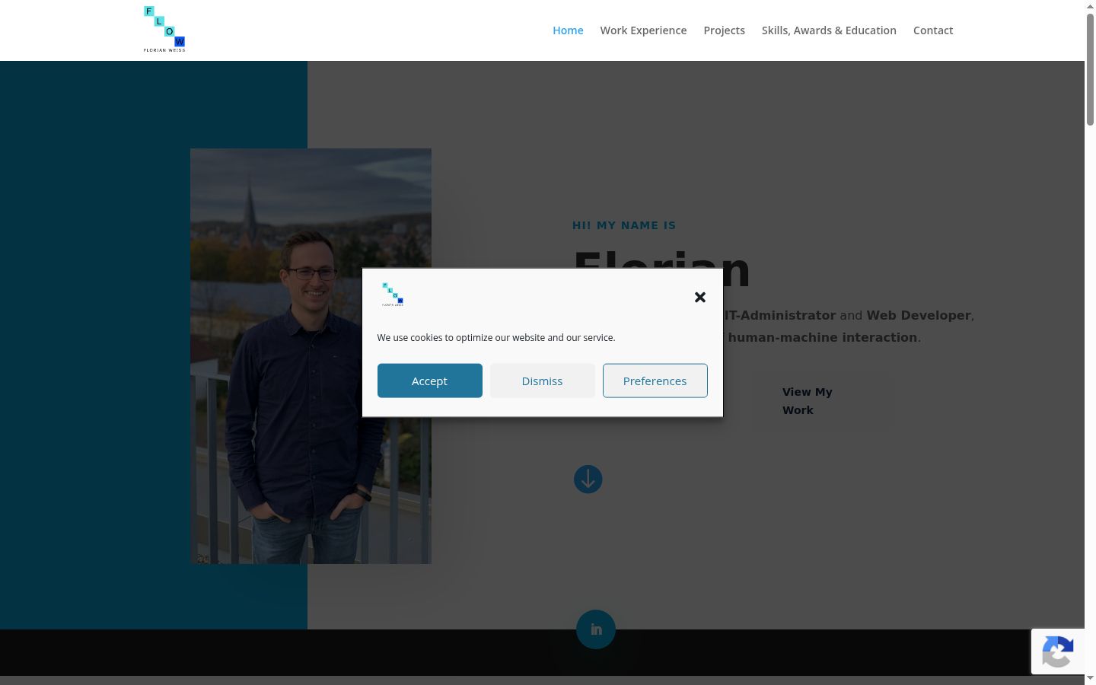Click Florian's portrait photo
The image size is (1096, 685).
(311, 356)
